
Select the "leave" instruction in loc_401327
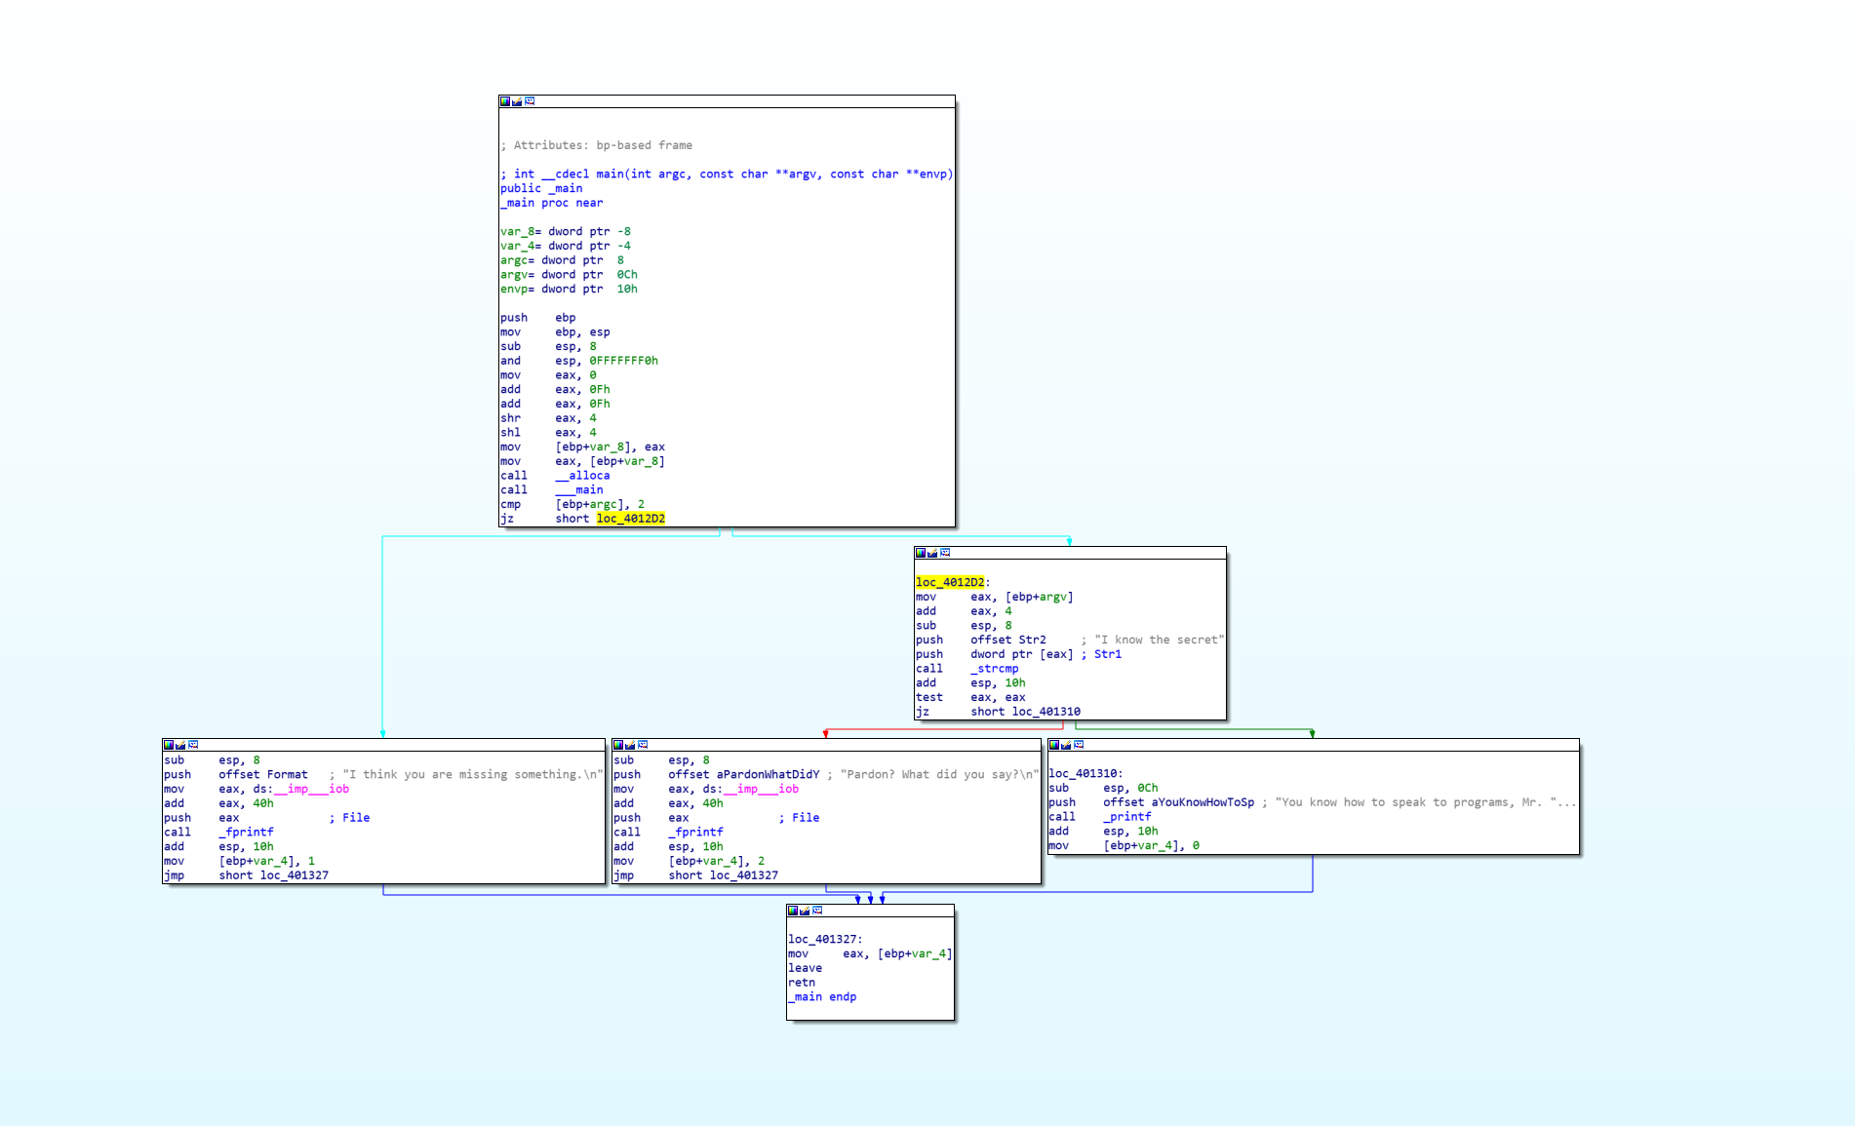point(806,968)
